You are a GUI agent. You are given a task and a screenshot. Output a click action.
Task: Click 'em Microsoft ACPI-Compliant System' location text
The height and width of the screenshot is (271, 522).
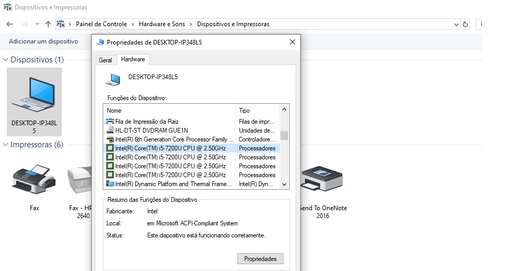coord(192,223)
